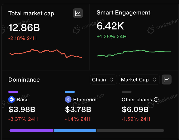This screenshot has width=179, height=140.
Task: Open the Total market cap chart icon
Action: (x=78, y=13)
